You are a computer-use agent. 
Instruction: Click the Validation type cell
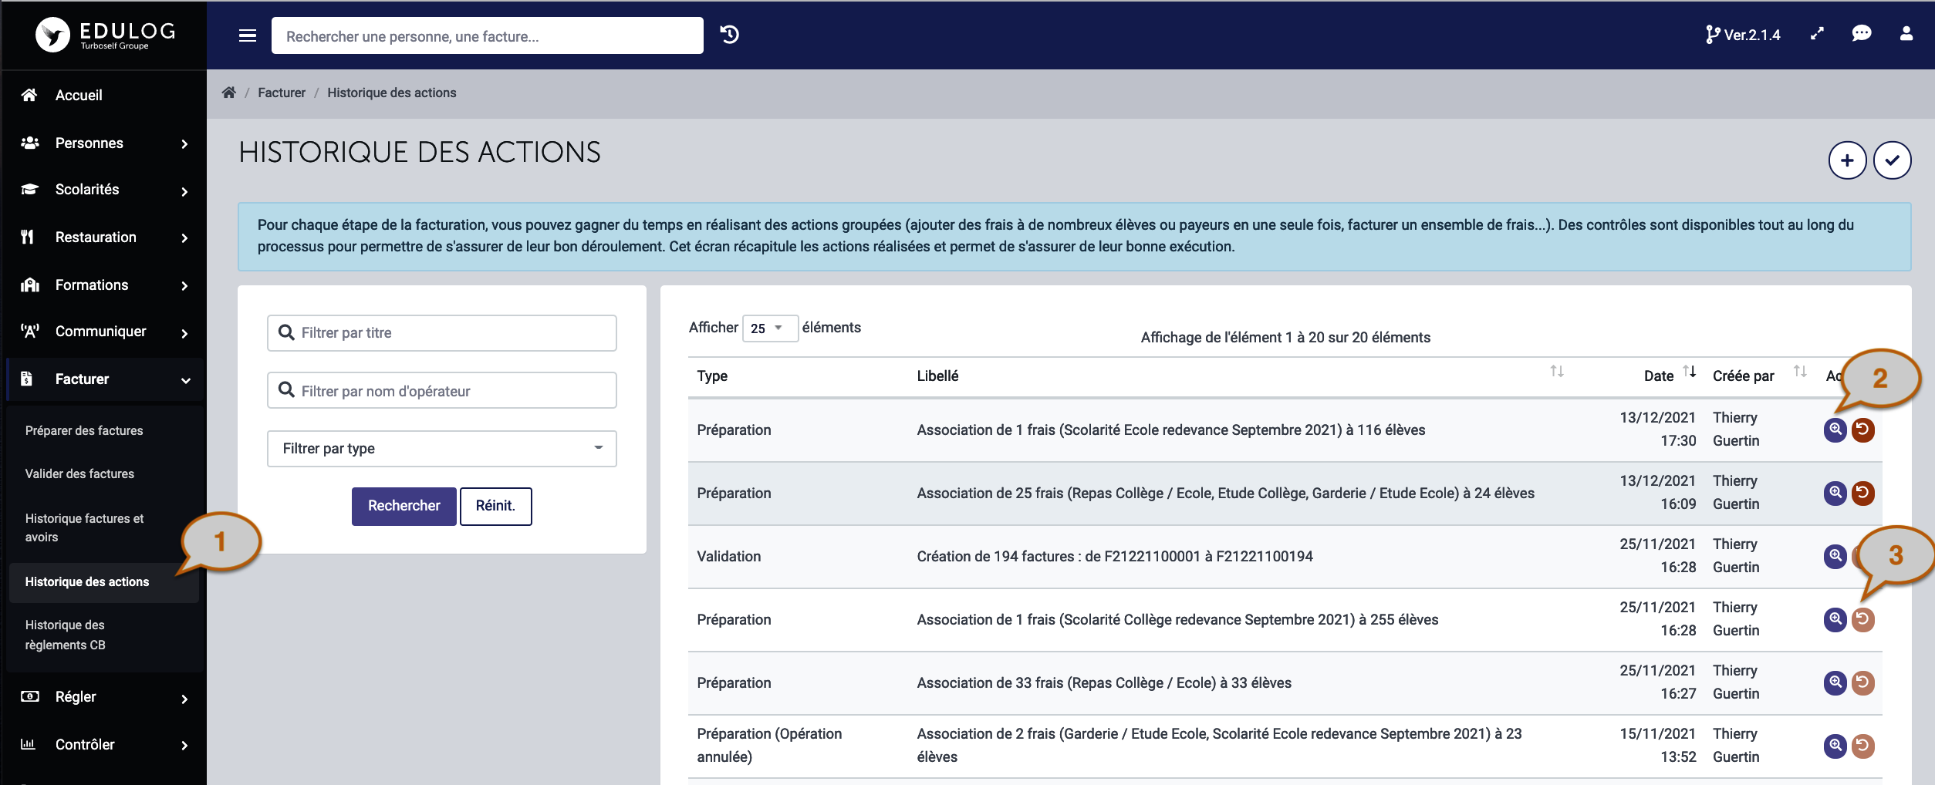729,557
